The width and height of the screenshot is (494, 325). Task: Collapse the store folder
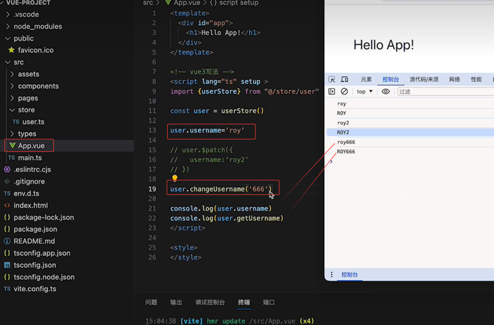pyautogui.click(x=12, y=110)
